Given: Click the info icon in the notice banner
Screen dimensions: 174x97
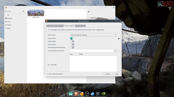Looking at the screenshot, I should pyautogui.click(x=49, y=30).
